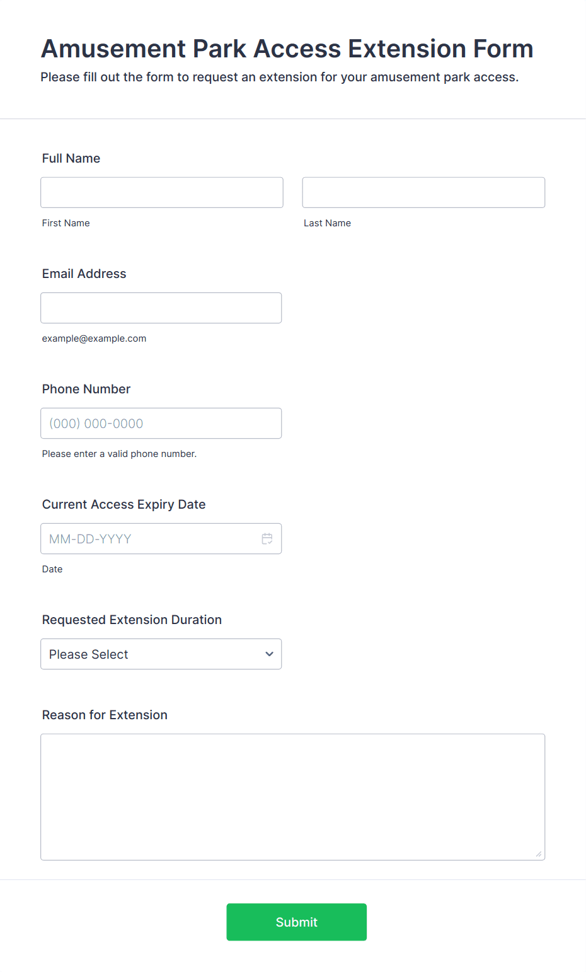Click the First Name sublabel text

66,223
